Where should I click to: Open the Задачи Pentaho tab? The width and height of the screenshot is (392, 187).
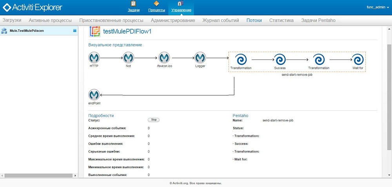pos(318,20)
